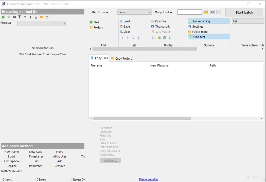This screenshot has height=182, width=266.
Task: Click inside the Output folder field
Action: pyautogui.click(x=190, y=12)
